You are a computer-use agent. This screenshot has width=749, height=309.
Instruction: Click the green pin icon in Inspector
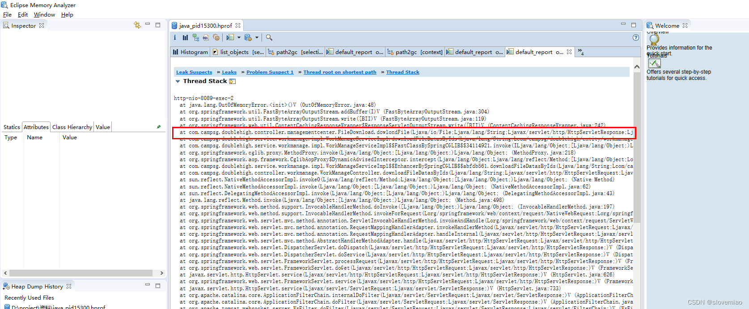point(159,127)
